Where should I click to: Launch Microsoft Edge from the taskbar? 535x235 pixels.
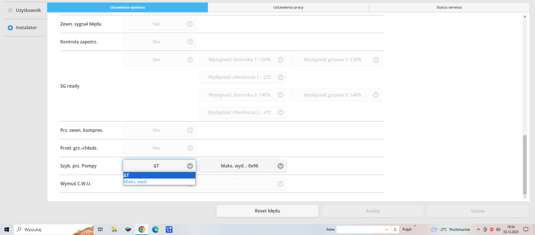tap(155, 229)
